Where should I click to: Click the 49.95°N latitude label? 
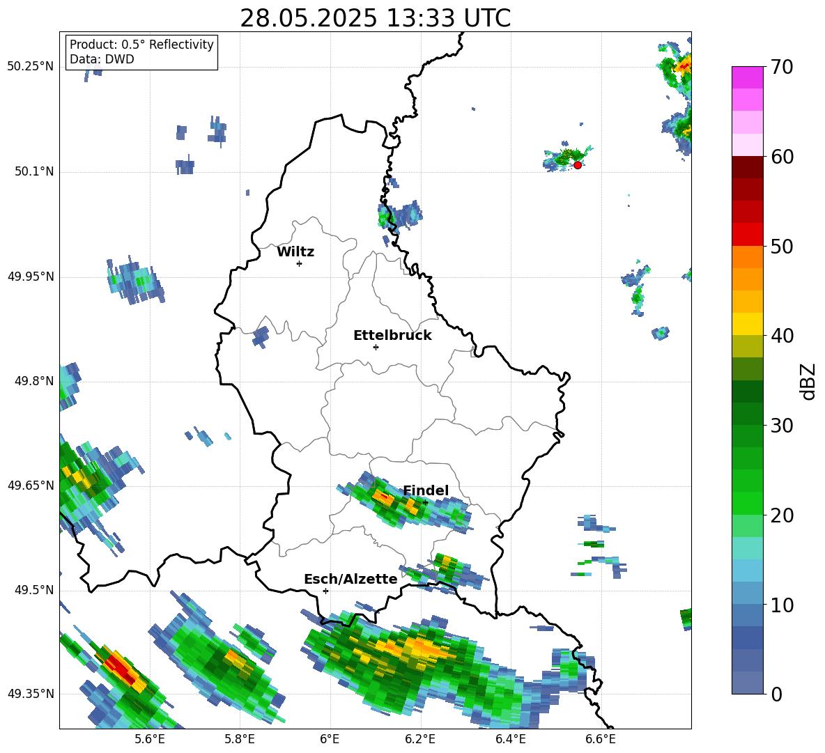tap(31, 277)
